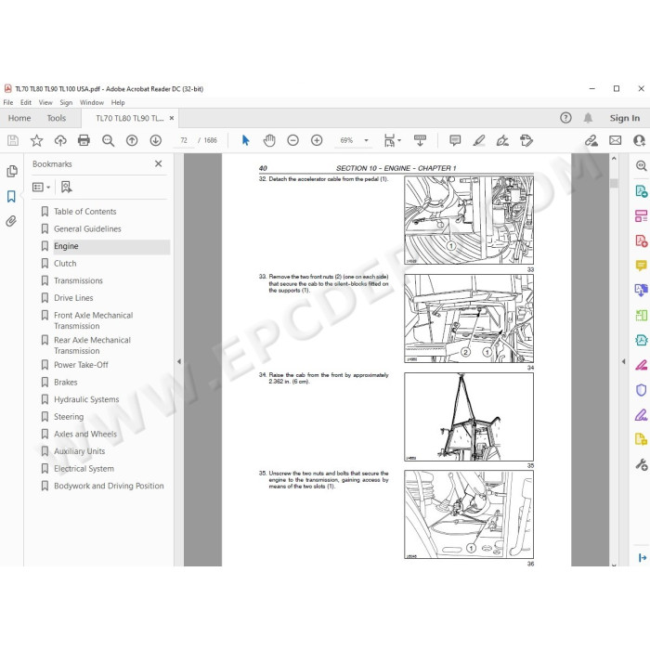Select the arrow selection tool
The image size is (650, 650).
pyautogui.click(x=245, y=140)
